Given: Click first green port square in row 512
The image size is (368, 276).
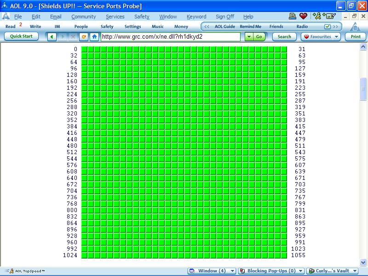Looking at the screenshot, I should pos(84,152).
